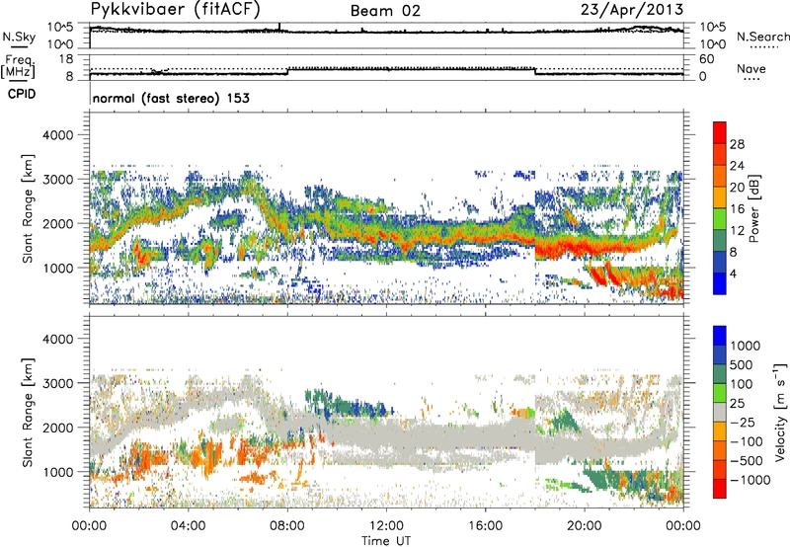Click the 'N.Sky' legend label
Viewport: 790px width, 547px height.
point(19,37)
